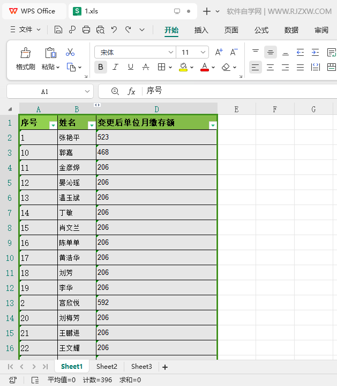Toggle Italic formatting button
The height and width of the screenshot is (386, 337).
tap(115, 67)
